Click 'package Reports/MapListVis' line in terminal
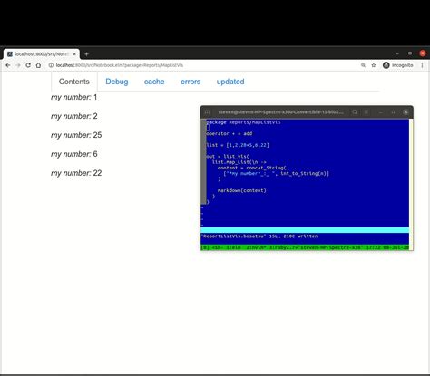 pyautogui.click(x=243, y=122)
